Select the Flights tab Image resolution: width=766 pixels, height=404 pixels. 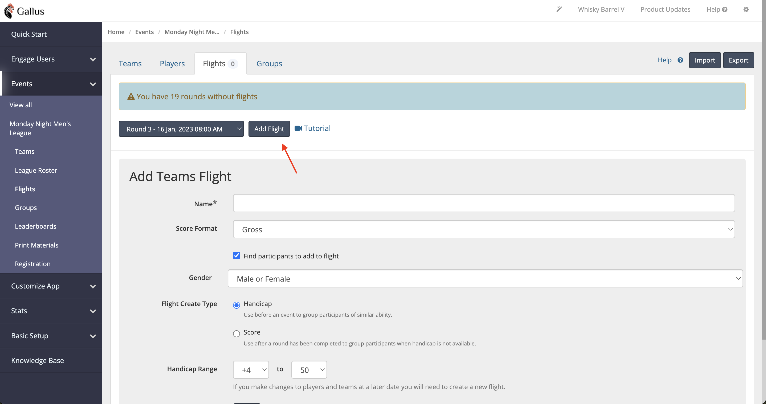[220, 64]
